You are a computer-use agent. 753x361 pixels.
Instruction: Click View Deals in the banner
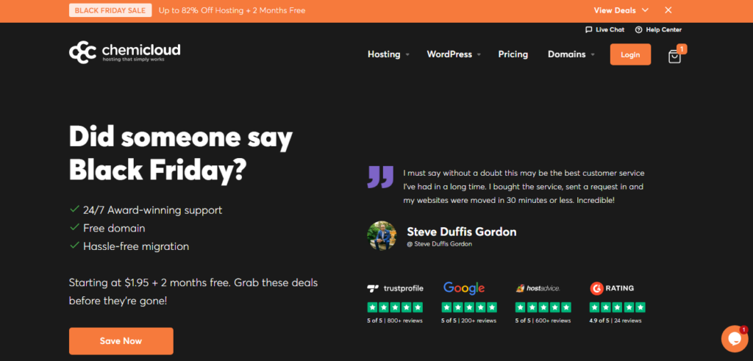(615, 10)
